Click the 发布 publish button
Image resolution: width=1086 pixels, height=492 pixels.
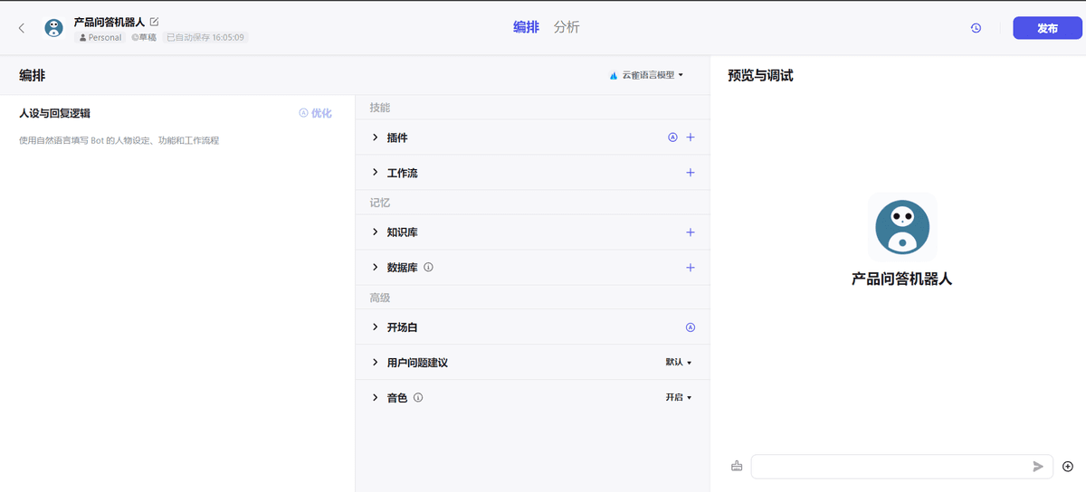click(1047, 28)
